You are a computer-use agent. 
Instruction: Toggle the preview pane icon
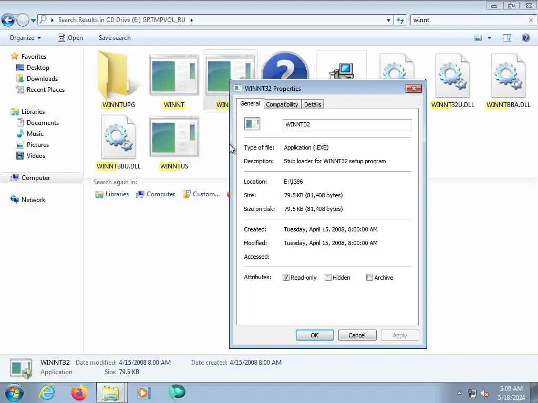[x=507, y=38]
